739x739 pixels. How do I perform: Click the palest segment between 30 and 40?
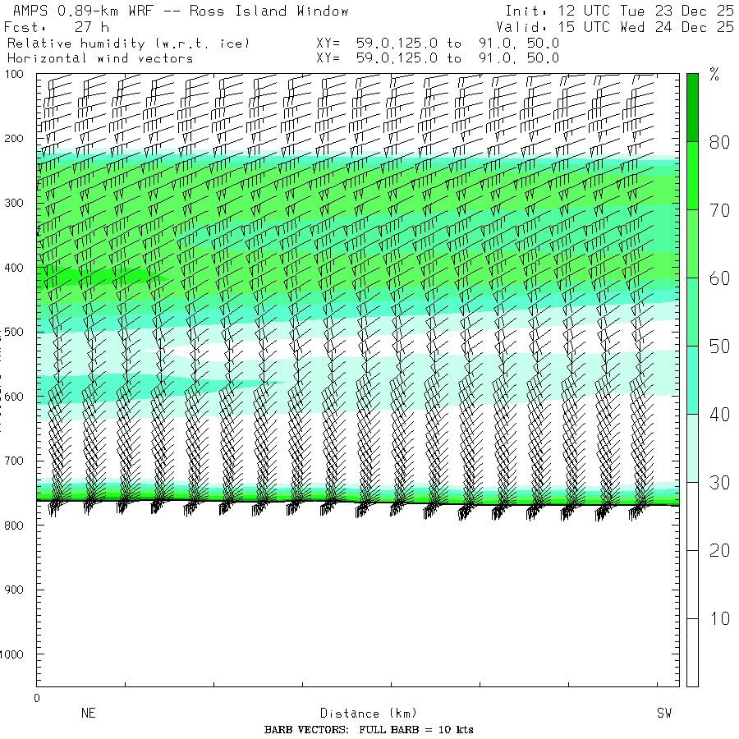click(x=692, y=448)
